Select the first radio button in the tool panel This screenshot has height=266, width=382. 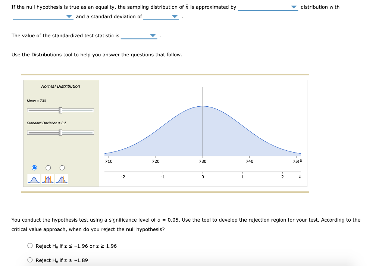point(34,168)
